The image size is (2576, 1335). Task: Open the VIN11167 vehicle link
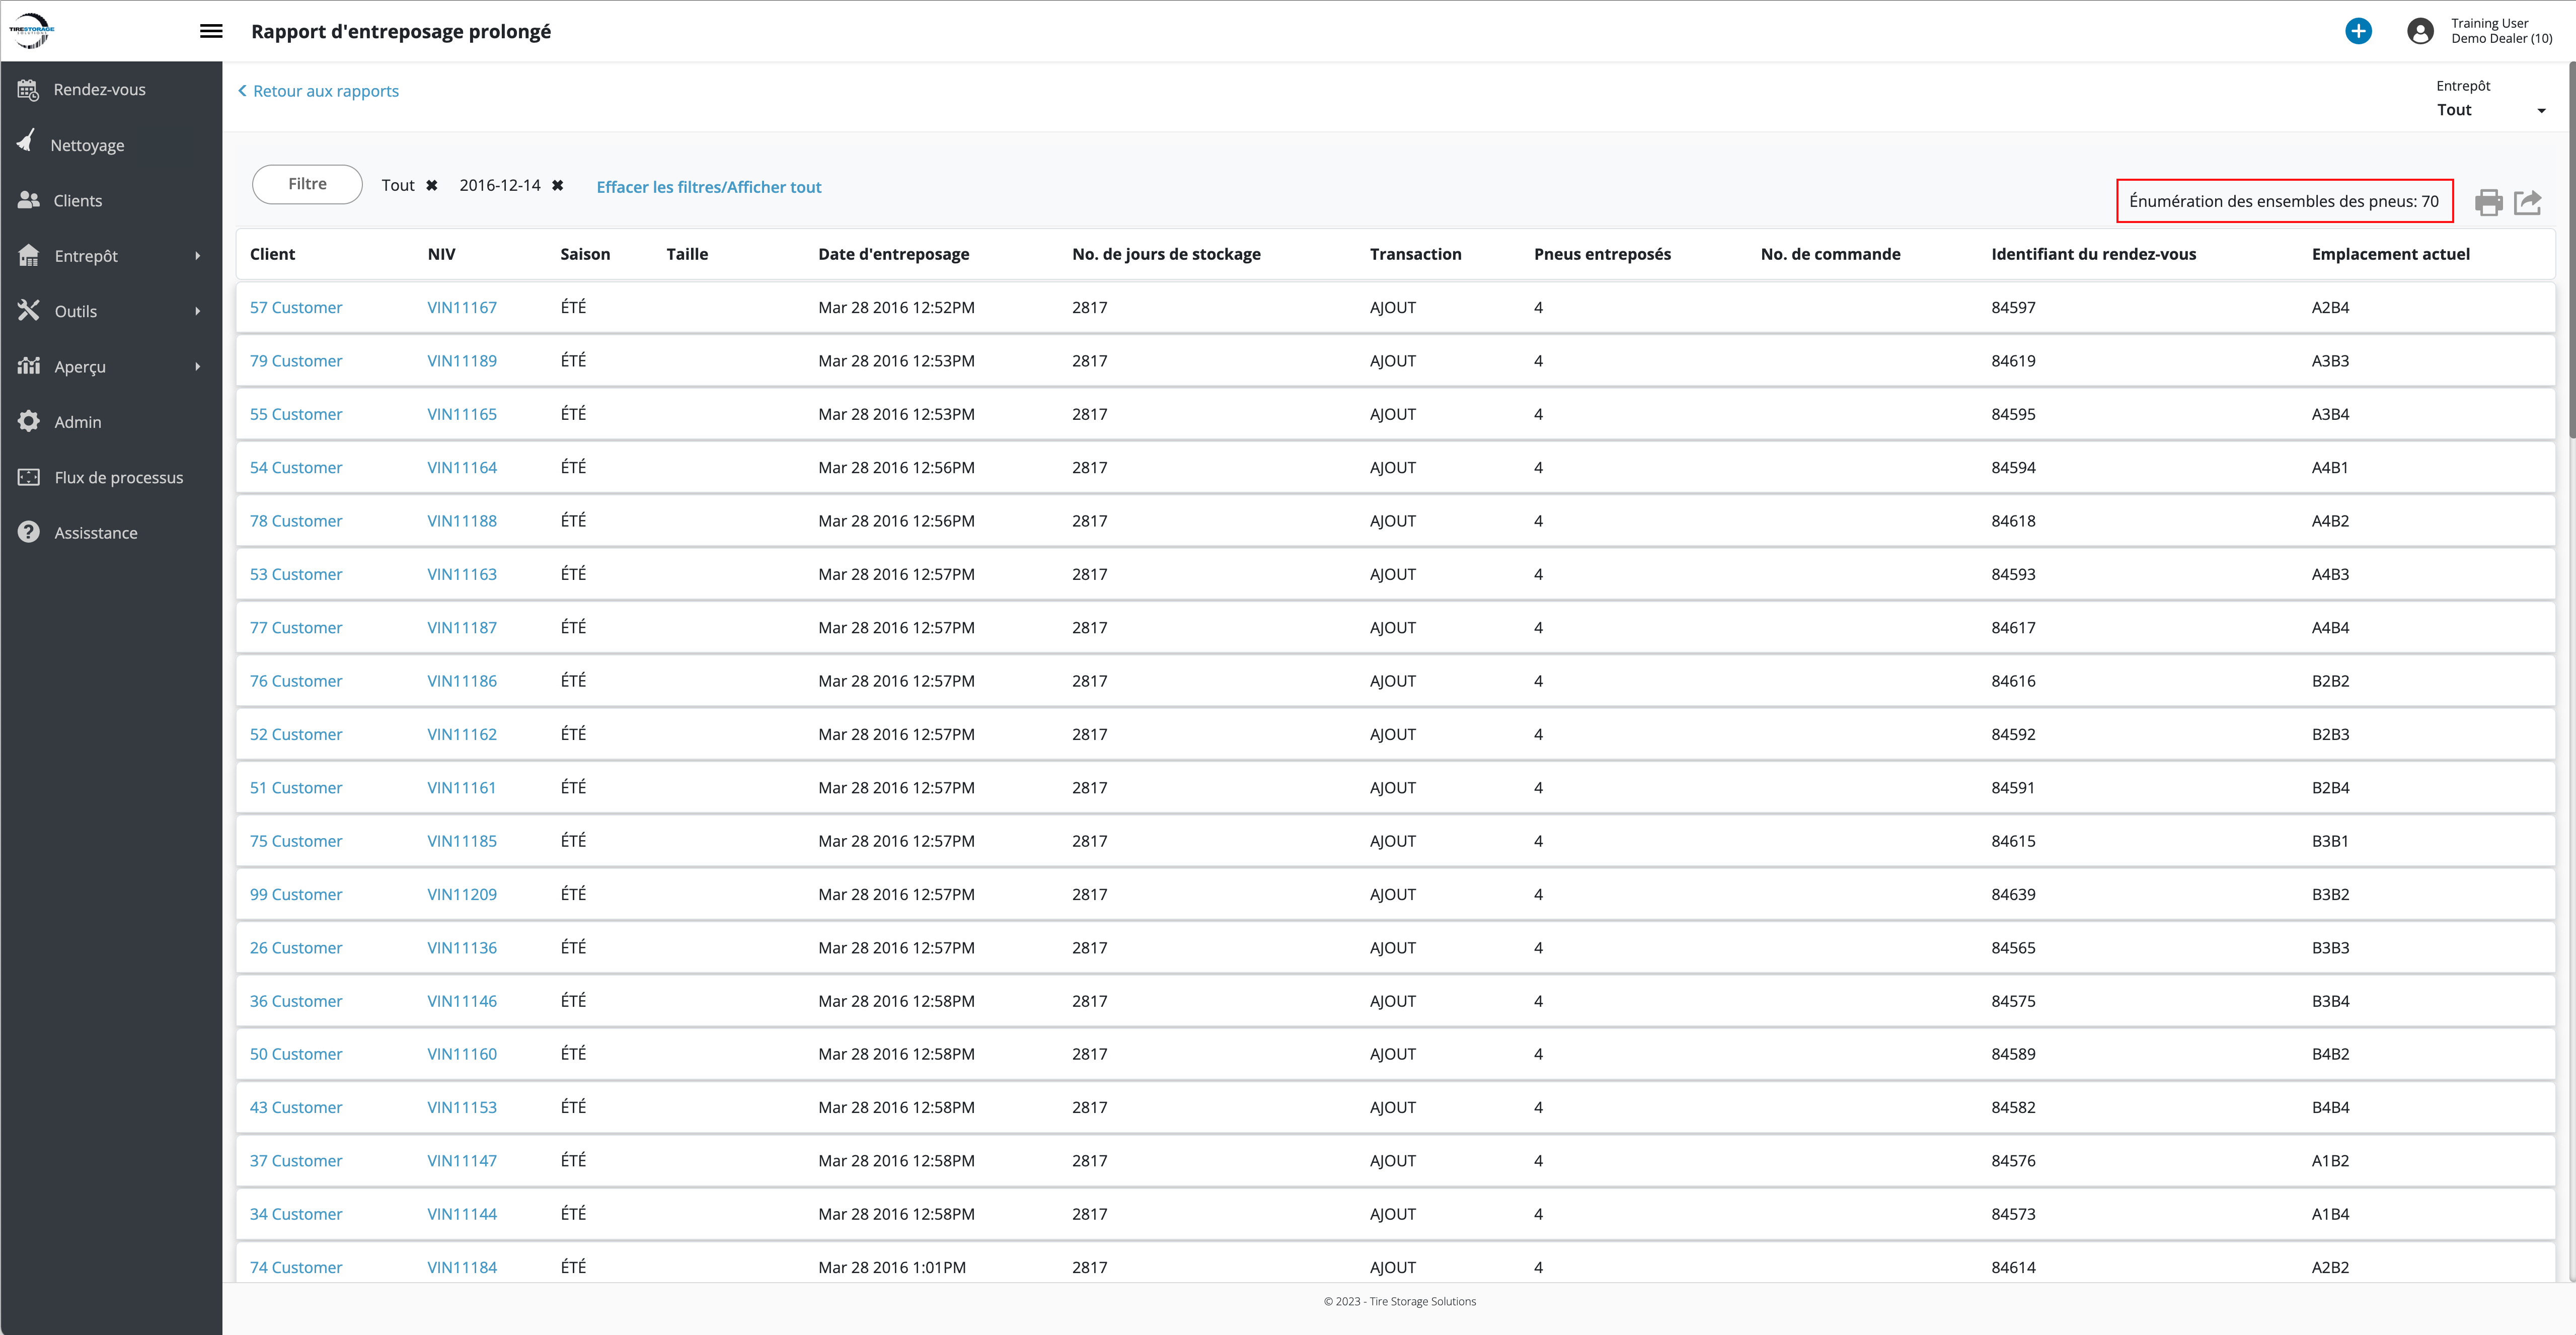(461, 308)
